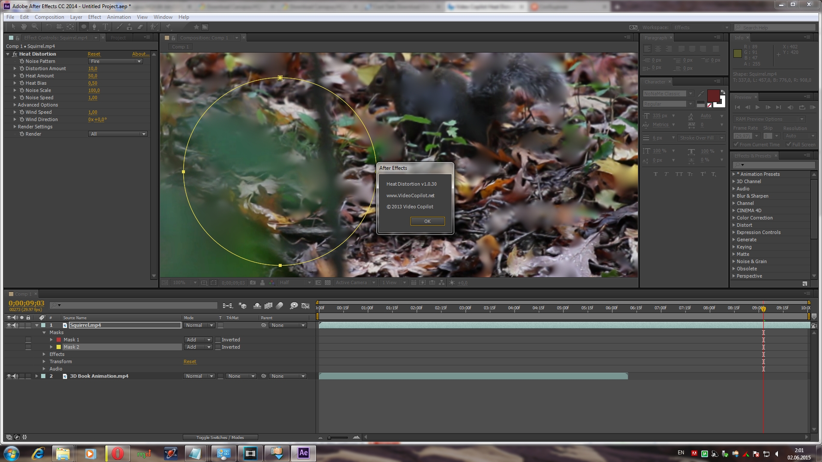Select the Zoom magnifier tool
Image resolution: width=822 pixels, height=462 pixels.
tap(35, 27)
